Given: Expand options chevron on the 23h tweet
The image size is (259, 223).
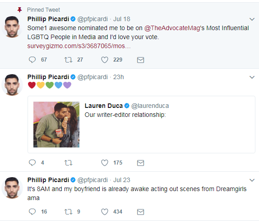Looking at the screenshot, I should (x=252, y=77).
